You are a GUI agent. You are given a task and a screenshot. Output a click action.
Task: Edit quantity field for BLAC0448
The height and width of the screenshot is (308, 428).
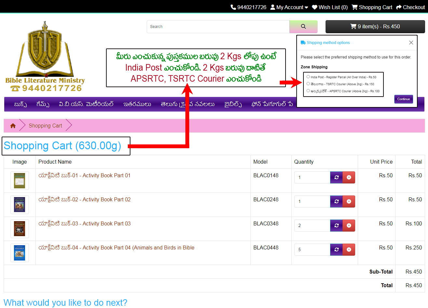(312, 249)
